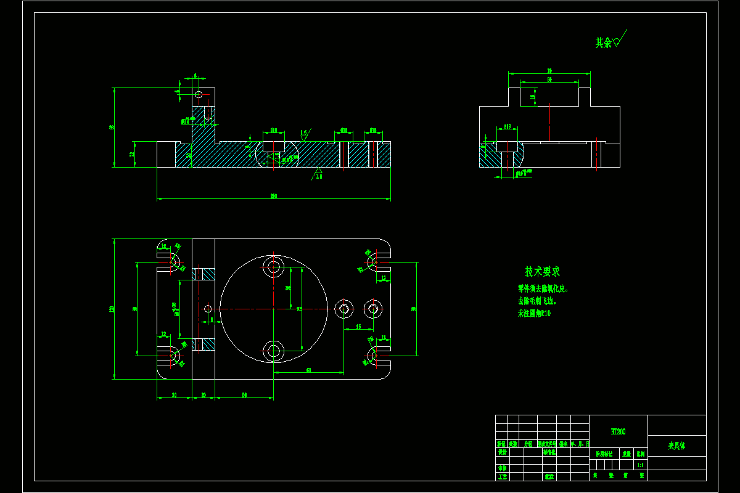740x493 pixels.
Task: Select the "HT200" material label
Action: point(618,432)
